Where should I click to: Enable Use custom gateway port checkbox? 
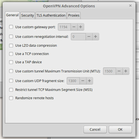click(11, 27)
